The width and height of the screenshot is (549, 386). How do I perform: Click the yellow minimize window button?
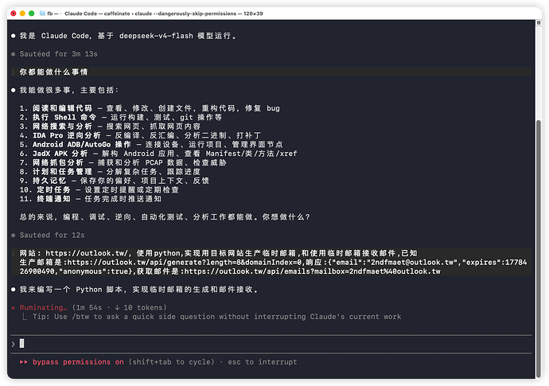click(x=22, y=14)
